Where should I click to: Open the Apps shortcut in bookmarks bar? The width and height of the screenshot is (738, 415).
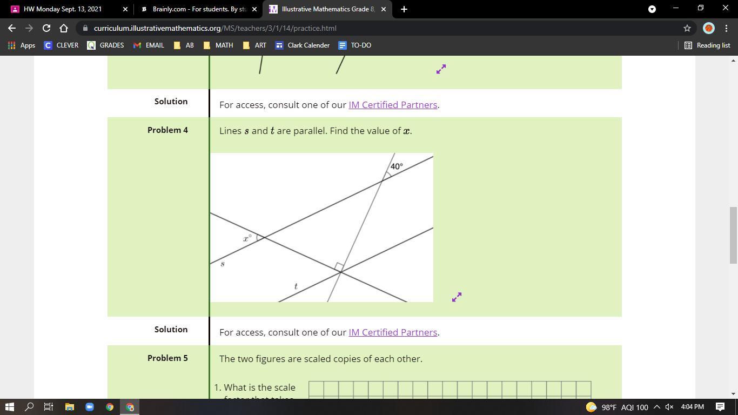click(x=22, y=45)
